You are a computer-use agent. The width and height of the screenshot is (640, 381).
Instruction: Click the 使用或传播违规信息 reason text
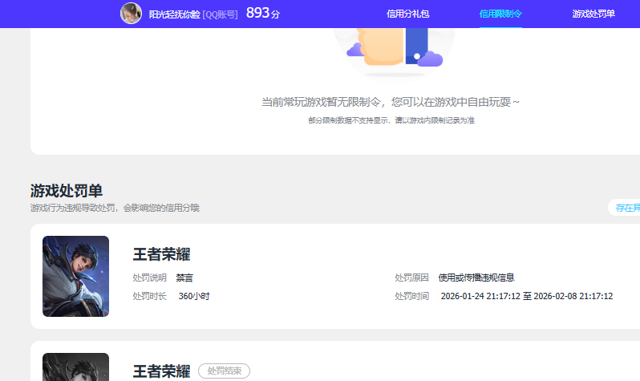point(476,278)
